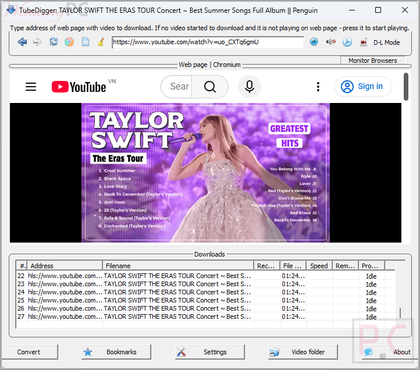Select the address in row 25

tap(65, 300)
